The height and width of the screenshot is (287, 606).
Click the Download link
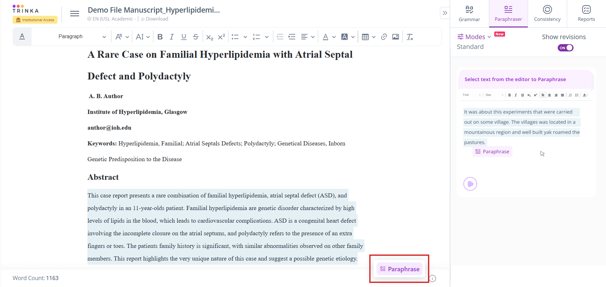click(x=154, y=19)
